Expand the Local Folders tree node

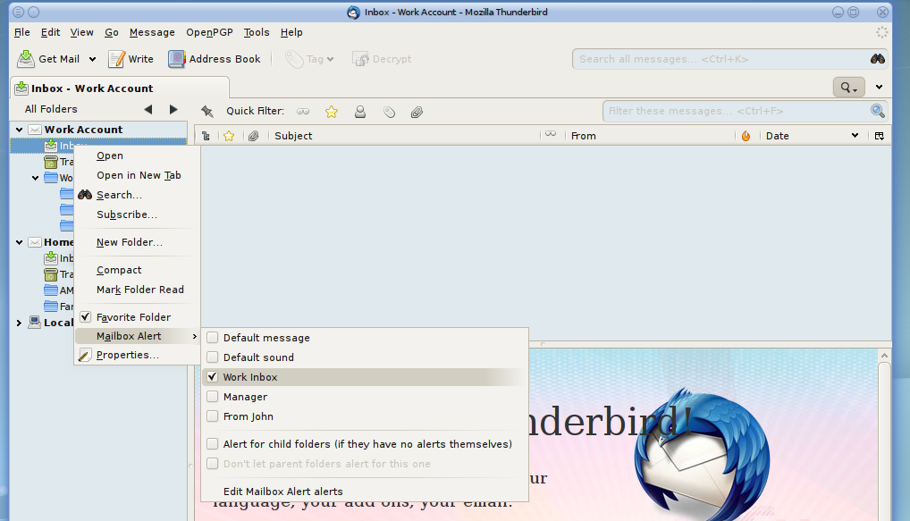click(x=20, y=323)
